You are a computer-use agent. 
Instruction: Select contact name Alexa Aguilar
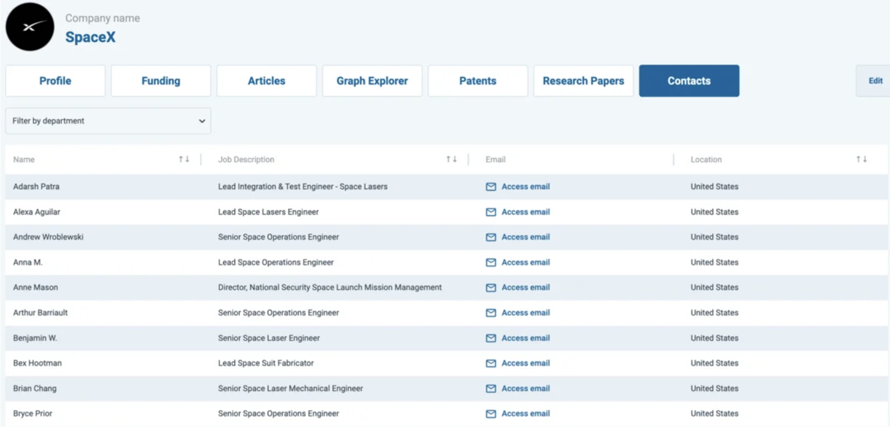(x=37, y=212)
